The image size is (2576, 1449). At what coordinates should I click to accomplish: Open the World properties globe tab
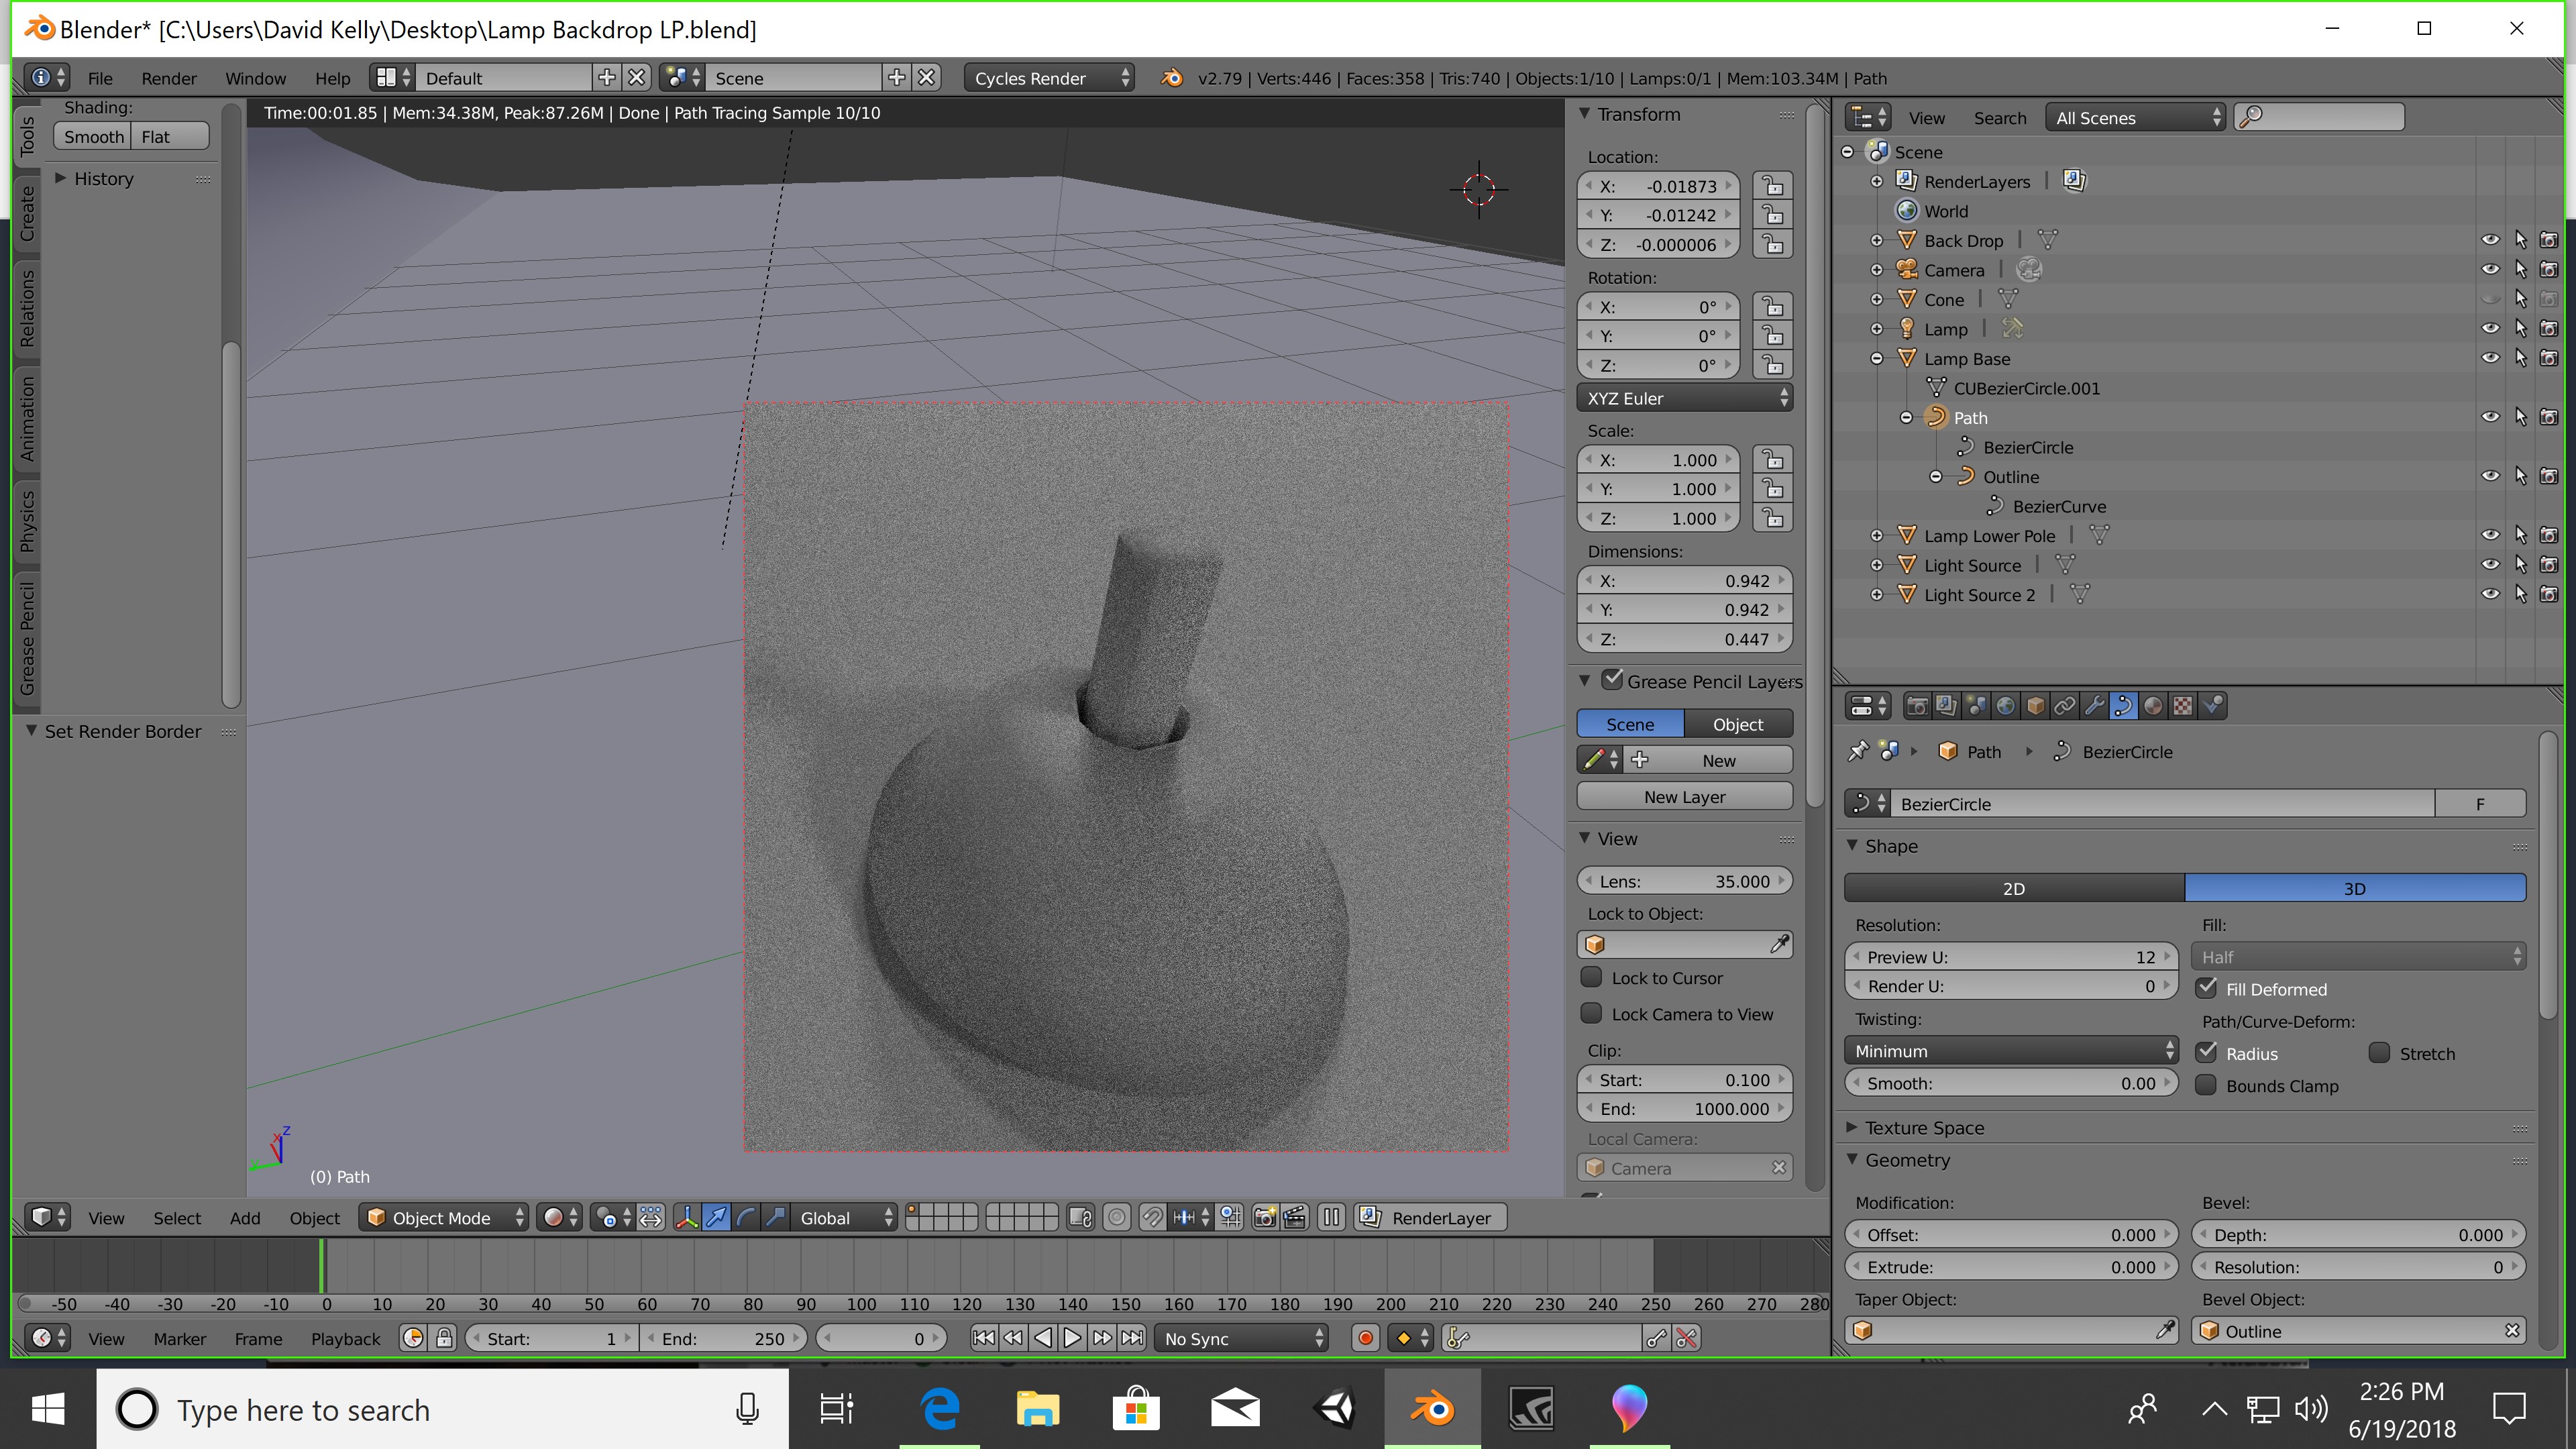2005,706
